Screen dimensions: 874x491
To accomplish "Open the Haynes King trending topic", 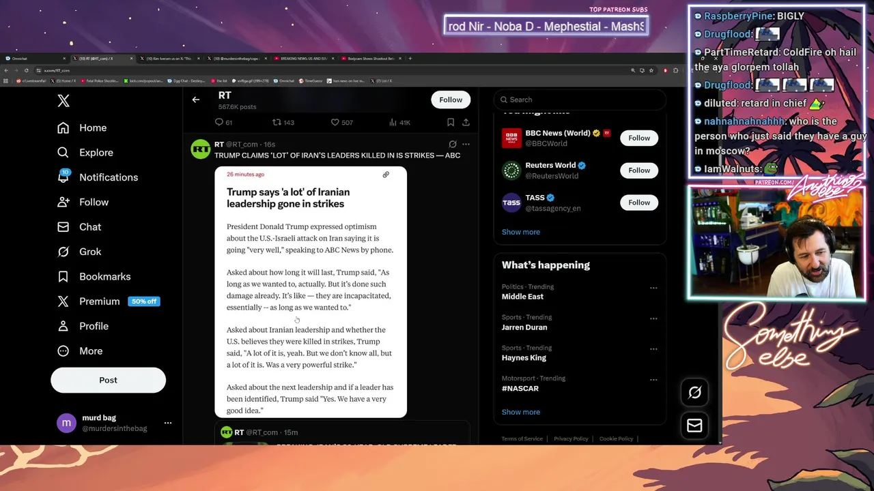I will tap(580, 353).
